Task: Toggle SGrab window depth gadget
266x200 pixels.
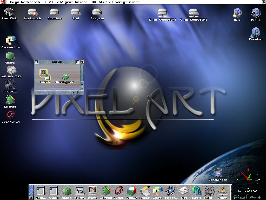Action: click(82, 62)
